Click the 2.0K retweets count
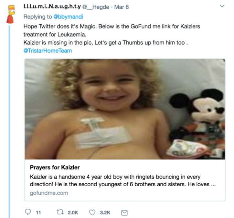The height and width of the screenshot is (218, 234). [x=73, y=213]
